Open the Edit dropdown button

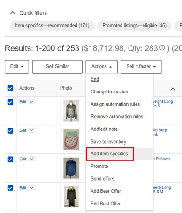17,67
